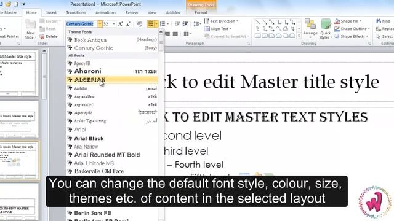The image size is (394, 221).
Task: Open the Add-Ins tab
Action: coord(173,12)
